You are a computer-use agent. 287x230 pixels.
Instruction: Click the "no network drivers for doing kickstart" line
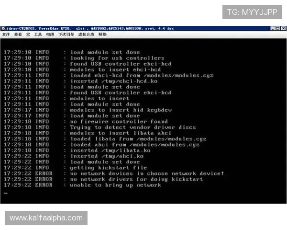136,179
